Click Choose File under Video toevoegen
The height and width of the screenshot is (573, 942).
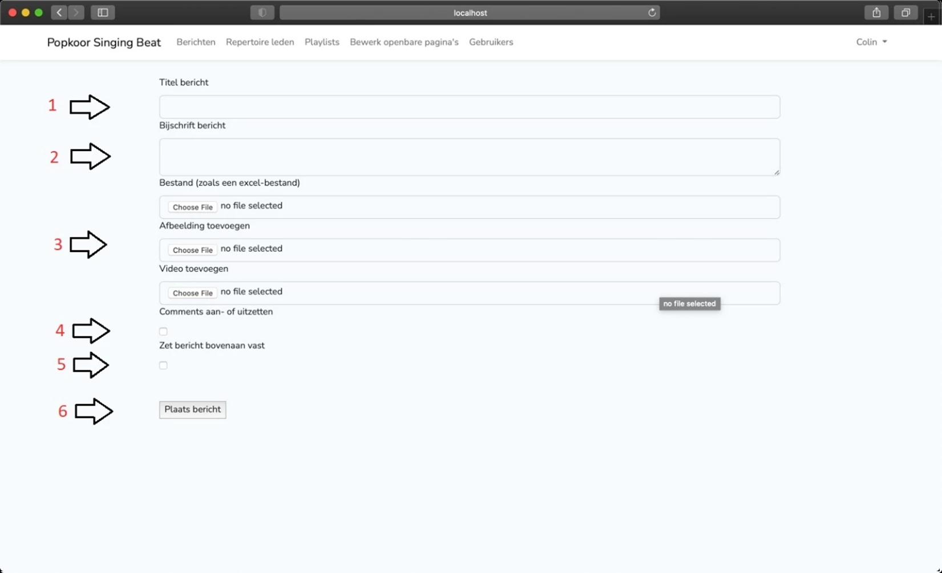click(x=192, y=292)
